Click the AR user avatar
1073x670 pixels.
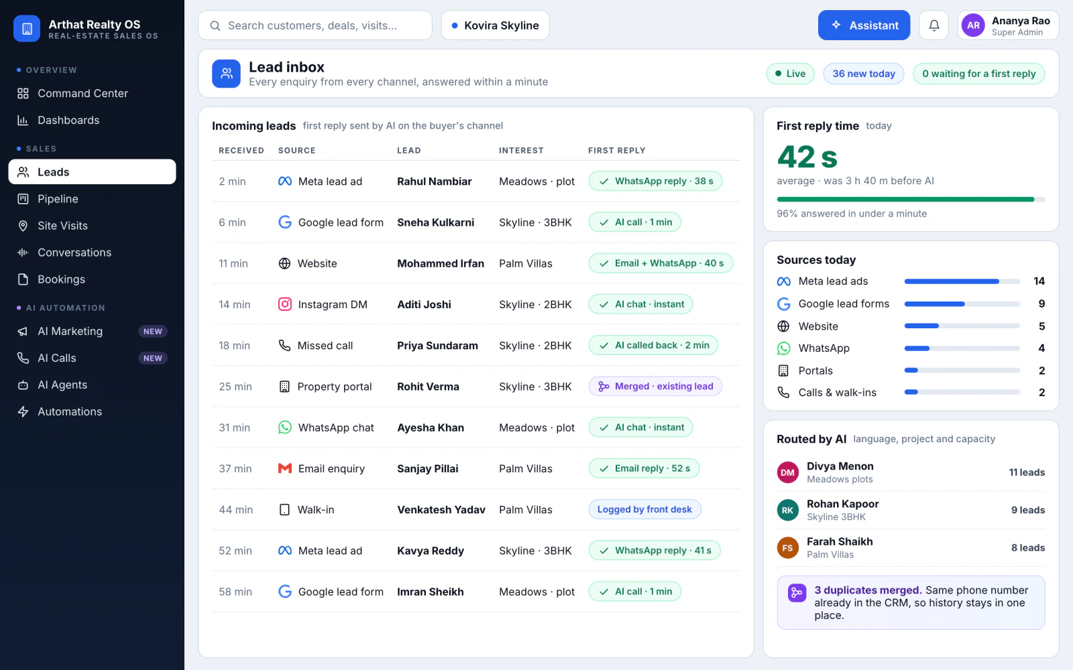click(973, 25)
